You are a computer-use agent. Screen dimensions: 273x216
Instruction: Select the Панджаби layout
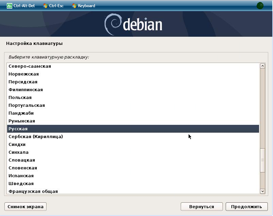(133, 113)
